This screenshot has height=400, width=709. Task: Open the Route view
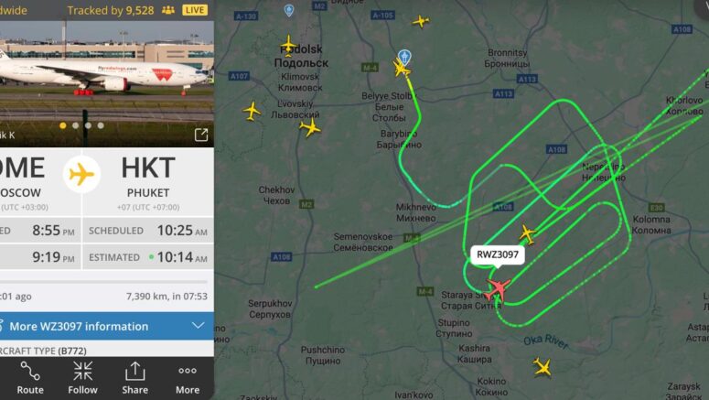30,378
